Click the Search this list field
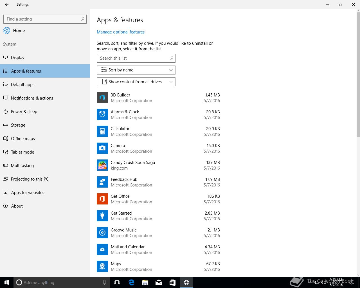The width and height of the screenshot is (360, 288). 136,58
